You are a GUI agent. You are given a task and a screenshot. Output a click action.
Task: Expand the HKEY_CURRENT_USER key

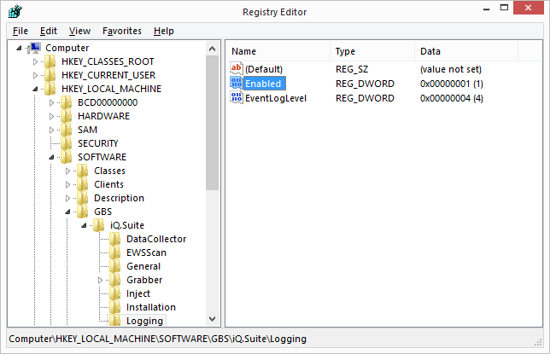(35, 75)
